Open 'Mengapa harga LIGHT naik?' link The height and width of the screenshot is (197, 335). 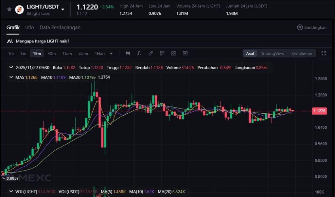click(x=42, y=41)
